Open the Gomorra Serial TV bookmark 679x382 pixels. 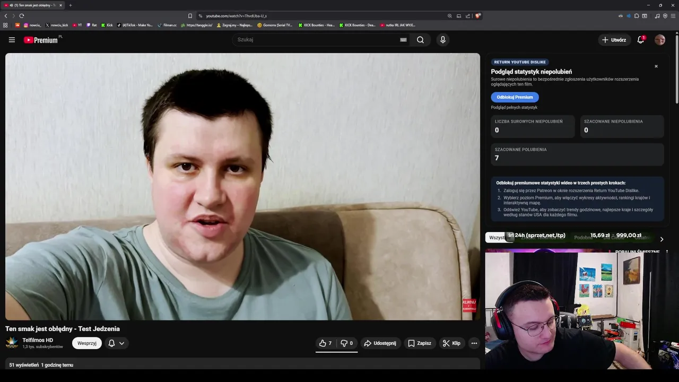point(275,25)
